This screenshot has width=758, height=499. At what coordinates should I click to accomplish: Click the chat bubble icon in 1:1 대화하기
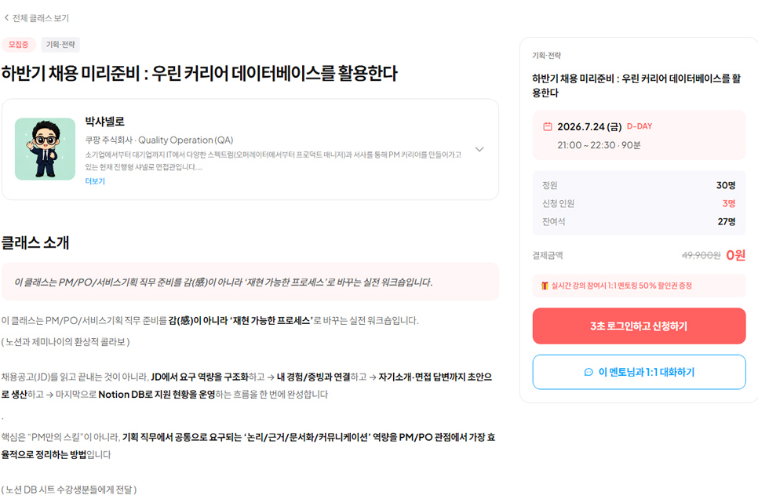(x=589, y=373)
